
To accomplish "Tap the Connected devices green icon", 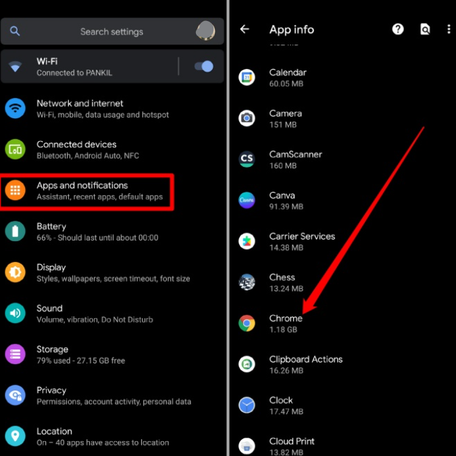I will [15, 149].
